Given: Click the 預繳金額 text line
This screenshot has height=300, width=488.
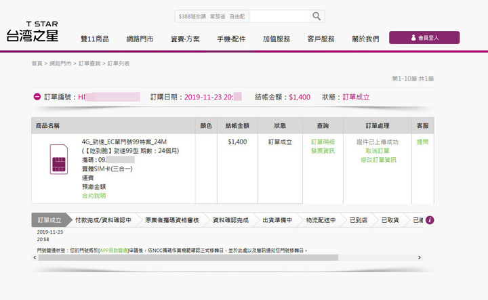Looking at the screenshot, I should point(94,186).
